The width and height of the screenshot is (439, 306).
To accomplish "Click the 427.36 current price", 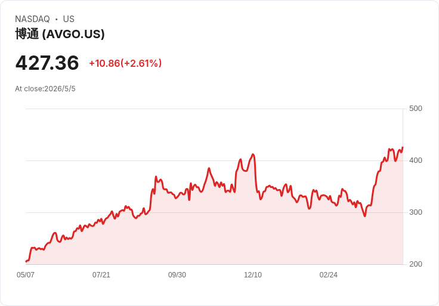I will pyautogui.click(x=47, y=63).
